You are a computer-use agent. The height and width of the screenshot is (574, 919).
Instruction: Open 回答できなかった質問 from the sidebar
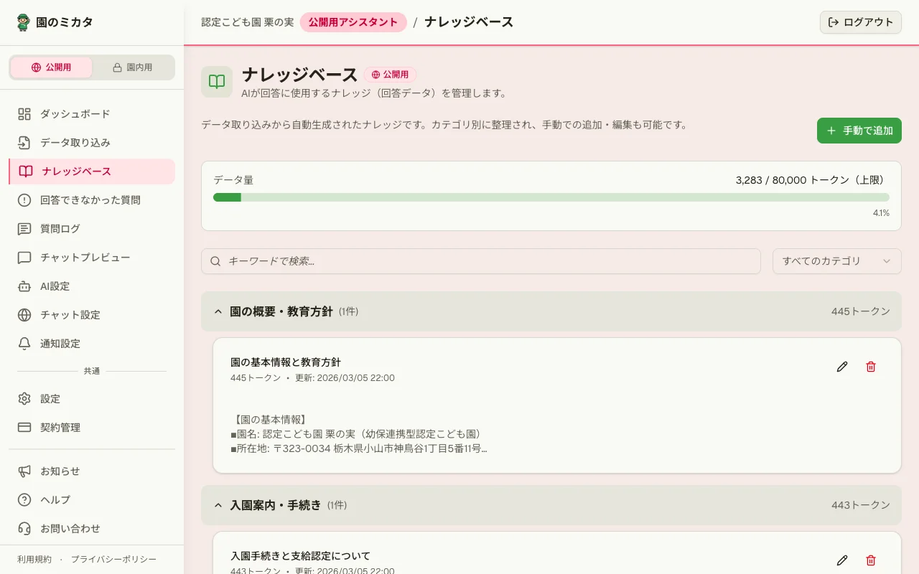pyautogui.click(x=88, y=200)
